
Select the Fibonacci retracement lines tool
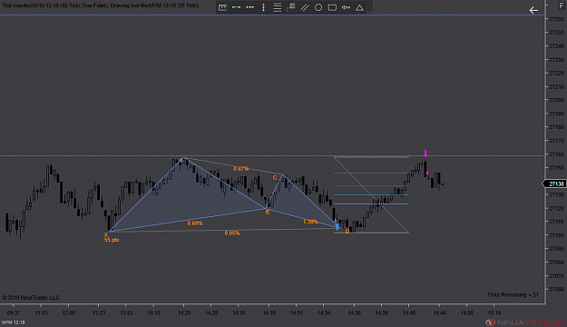(277, 7)
